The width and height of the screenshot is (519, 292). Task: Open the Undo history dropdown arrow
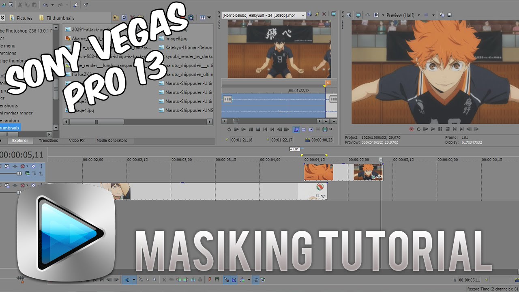click(x=52, y=5)
